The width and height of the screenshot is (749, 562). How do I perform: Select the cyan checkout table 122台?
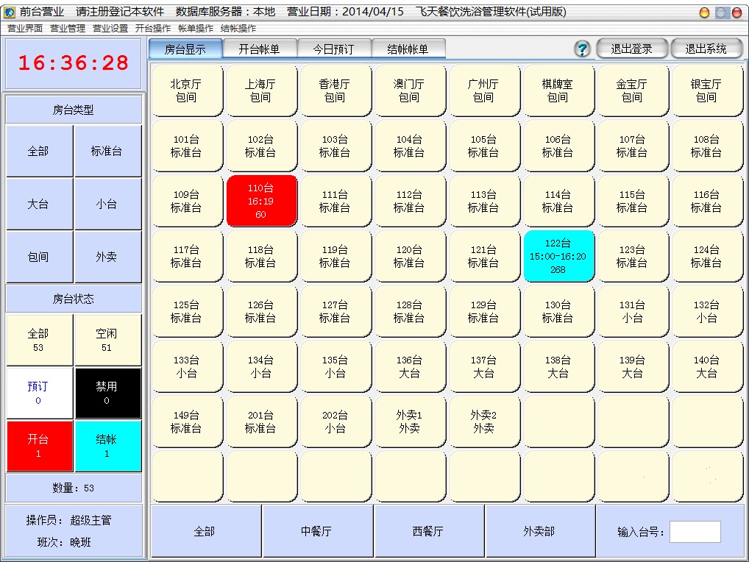(558, 256)
